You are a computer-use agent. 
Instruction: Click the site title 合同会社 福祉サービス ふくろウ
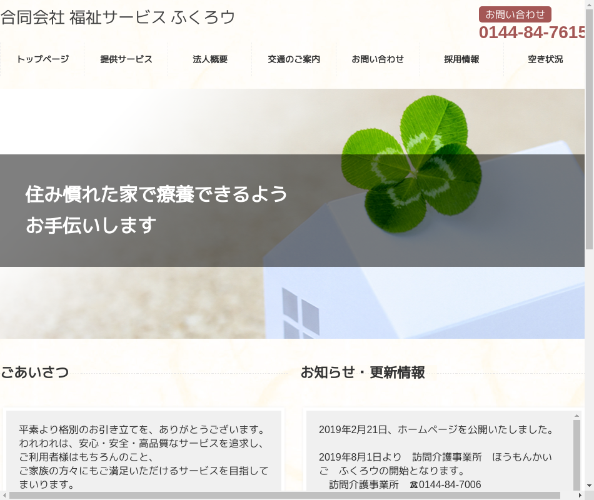118,17
